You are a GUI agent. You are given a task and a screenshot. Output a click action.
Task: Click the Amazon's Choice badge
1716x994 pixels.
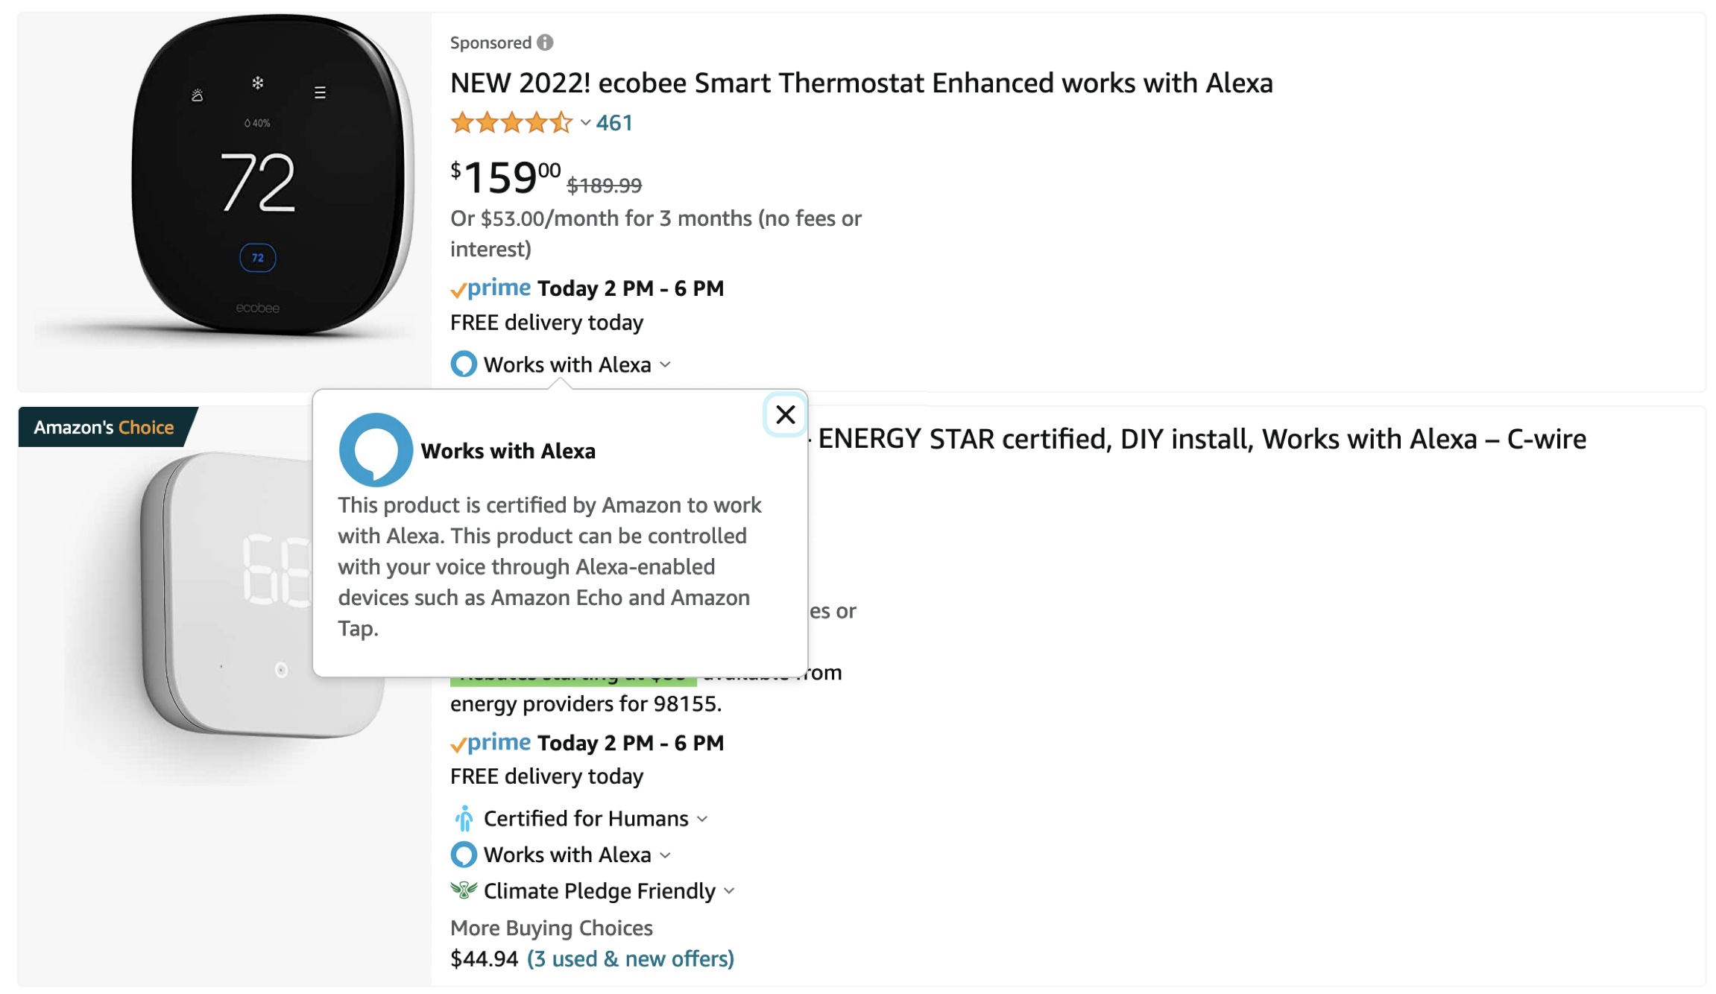(x=104, y=427)
